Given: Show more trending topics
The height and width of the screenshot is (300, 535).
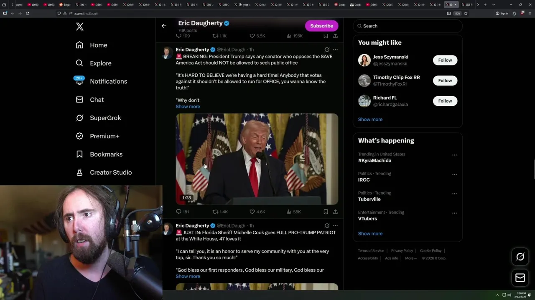Looking at the screenshot, I should (x=370, y=233).
